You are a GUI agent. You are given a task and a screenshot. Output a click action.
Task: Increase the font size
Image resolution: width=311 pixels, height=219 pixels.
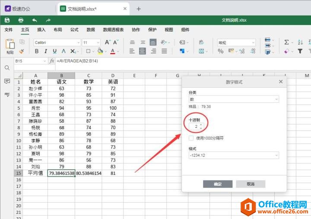coord(107,42)
